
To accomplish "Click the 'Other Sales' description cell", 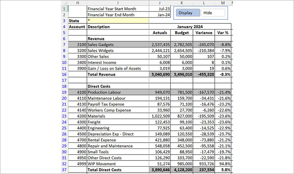I will 118,56.
